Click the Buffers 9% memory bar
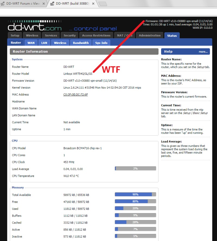The height and width of the screenshot is (241, 217). (135, 215)
